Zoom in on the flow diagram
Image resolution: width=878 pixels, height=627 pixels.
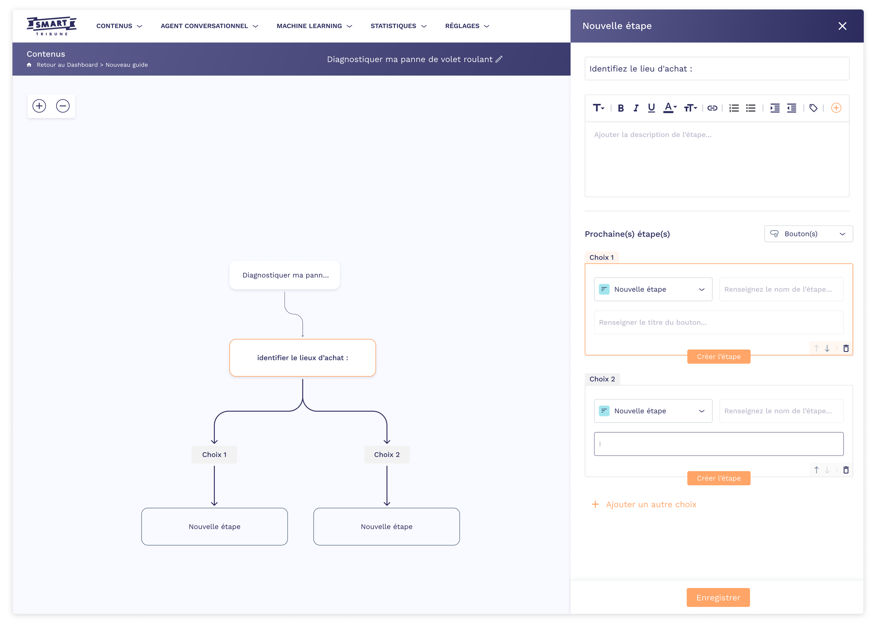click(x=39, y=106)
